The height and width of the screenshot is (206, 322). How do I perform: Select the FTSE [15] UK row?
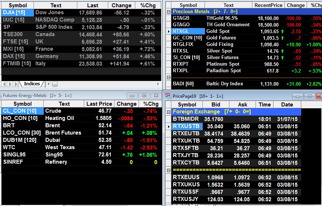[x=81, y=42]
